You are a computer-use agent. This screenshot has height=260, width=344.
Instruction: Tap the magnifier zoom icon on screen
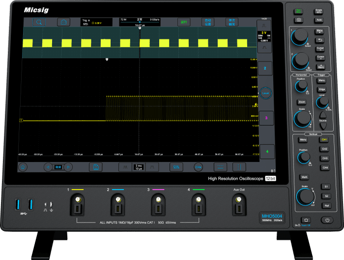point(39,22)
